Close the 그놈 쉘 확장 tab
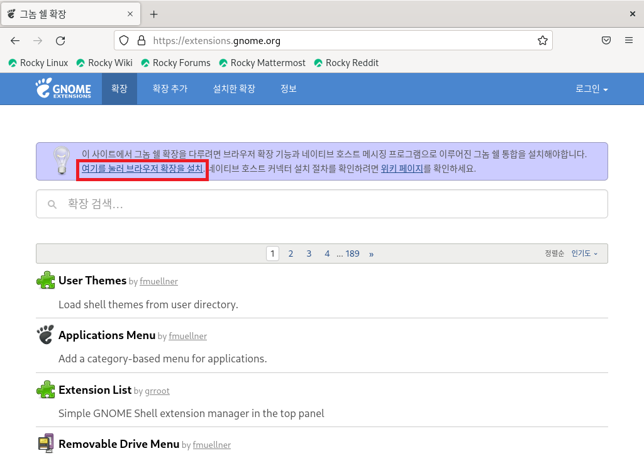The image size is (644, 463). coord(130,14)
